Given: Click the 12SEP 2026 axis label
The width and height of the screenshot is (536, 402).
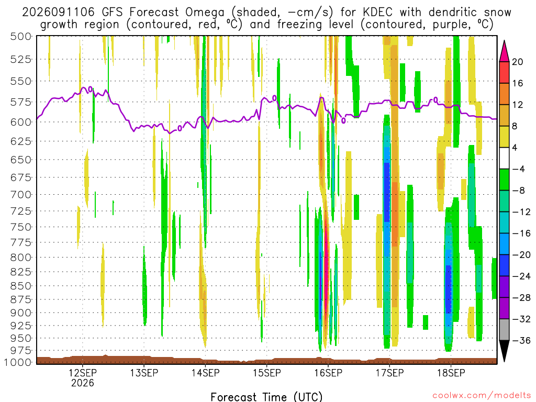Looking at the screenshot, I should [82, 377].
